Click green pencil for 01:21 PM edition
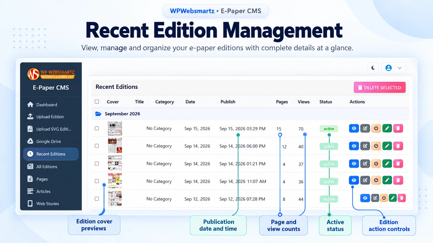 coord(387,163)
